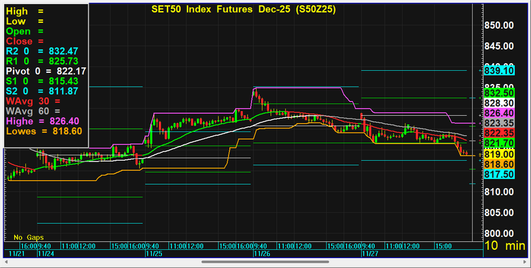Viewport: 531px width, 268px height.
Task: Click the 10 min timeframe label
Action: [x=505, y=247]
